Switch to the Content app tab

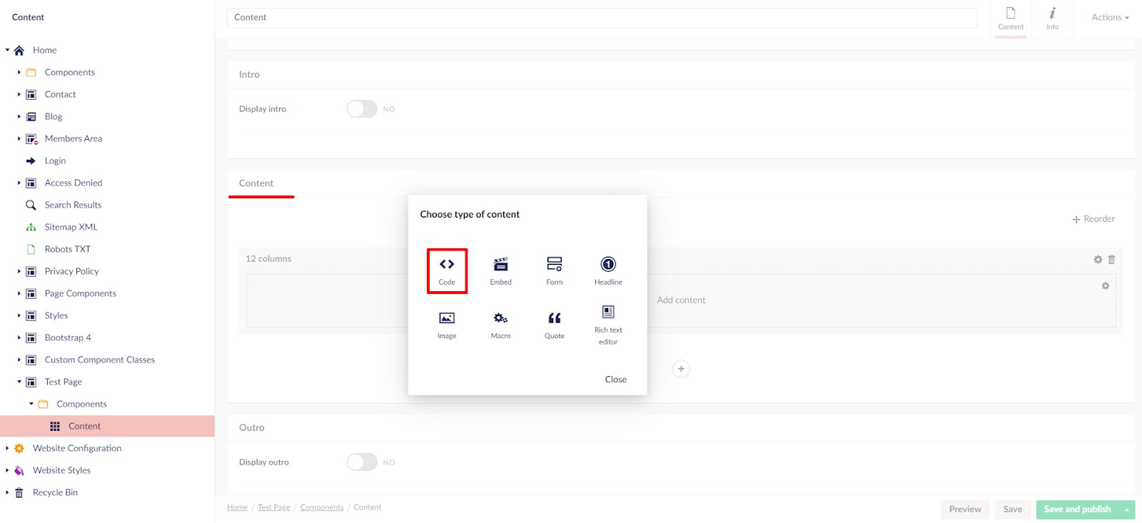(1011, 19)
